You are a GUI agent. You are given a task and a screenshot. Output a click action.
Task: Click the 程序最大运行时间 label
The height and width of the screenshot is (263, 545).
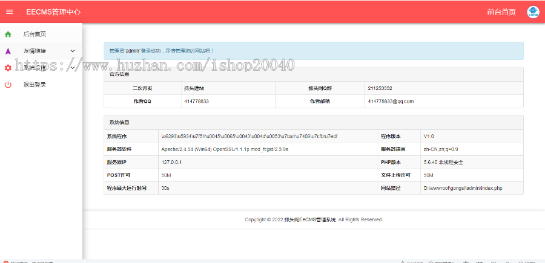pos(127,188)
